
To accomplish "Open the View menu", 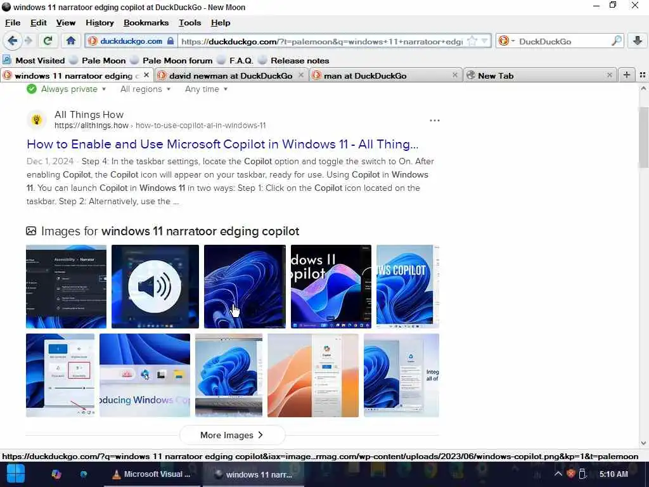I will click(66, 23).
